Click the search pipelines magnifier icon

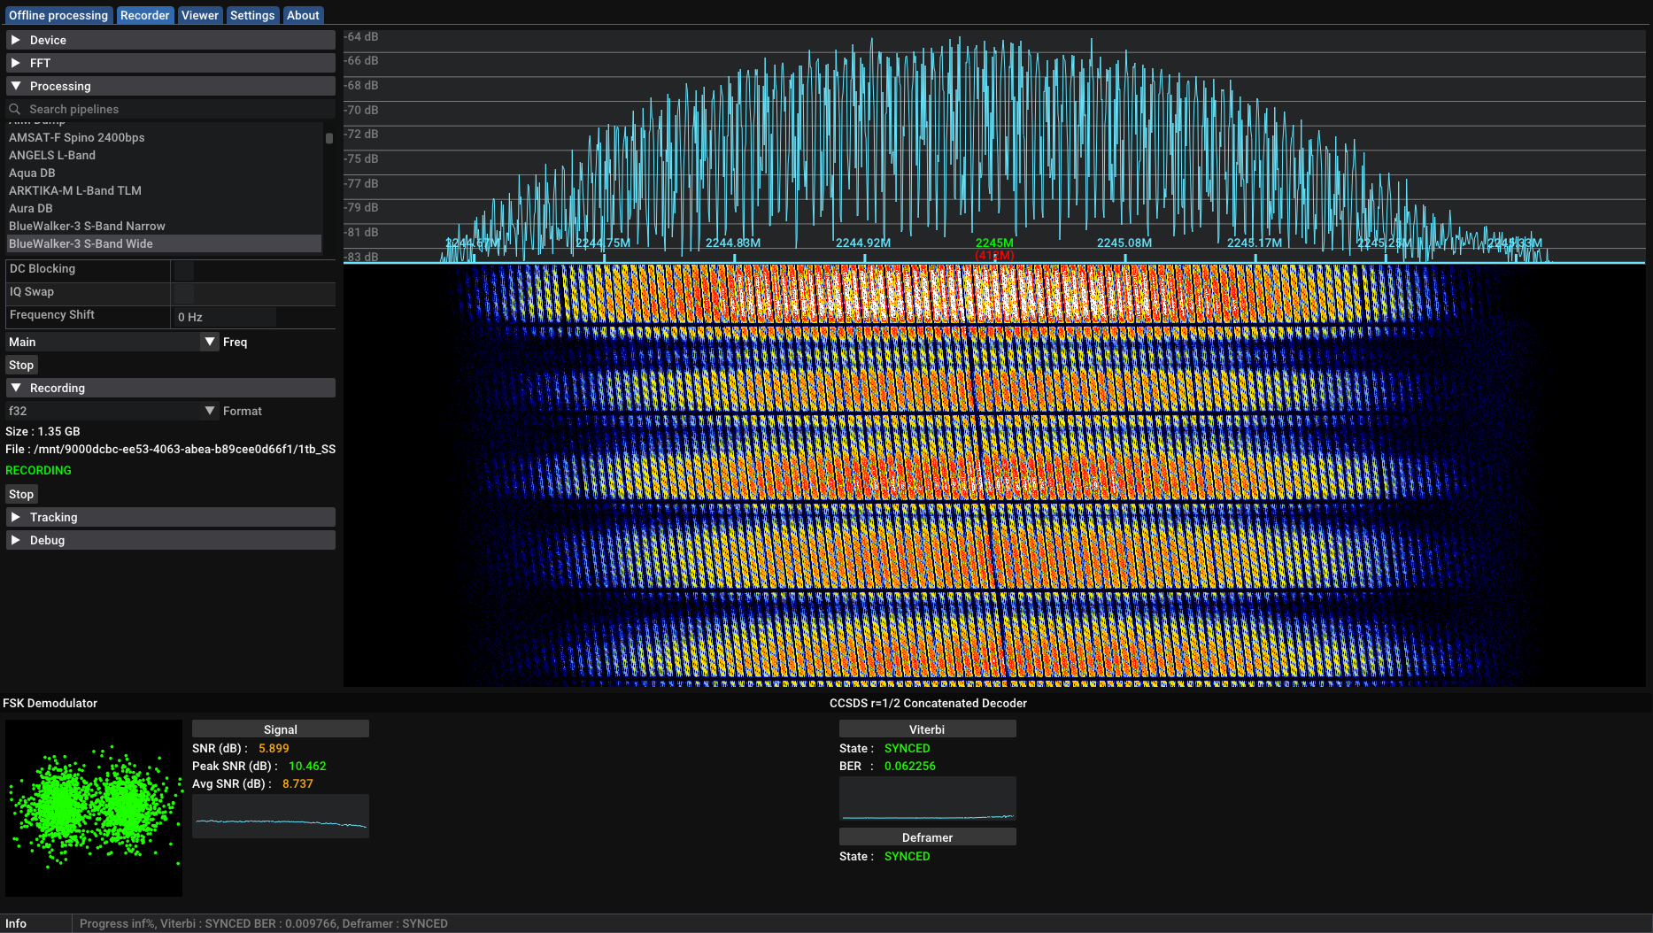coord(15,109)
